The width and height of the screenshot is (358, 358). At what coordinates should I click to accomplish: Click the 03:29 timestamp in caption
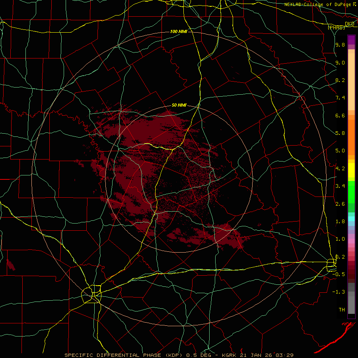click(x=285, y=355)
